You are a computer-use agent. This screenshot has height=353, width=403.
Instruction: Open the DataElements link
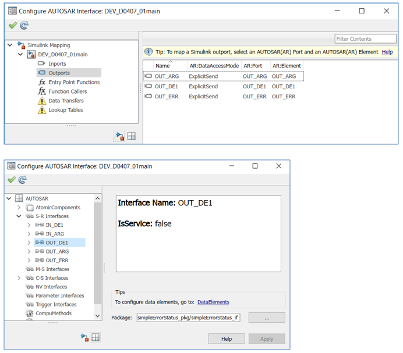click(x=213, y=302)
